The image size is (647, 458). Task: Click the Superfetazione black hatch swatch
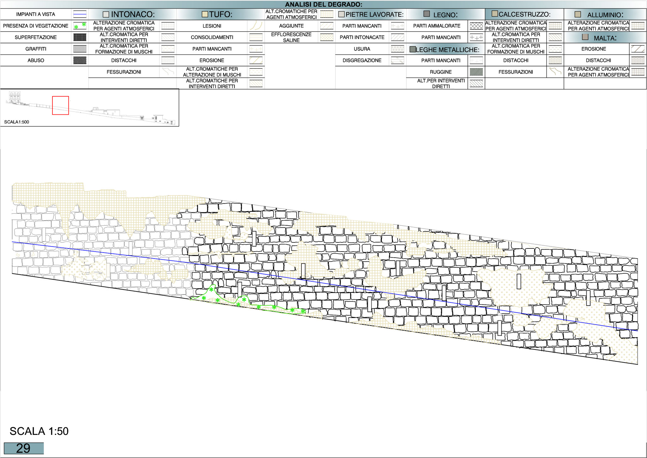click(80, 37)
